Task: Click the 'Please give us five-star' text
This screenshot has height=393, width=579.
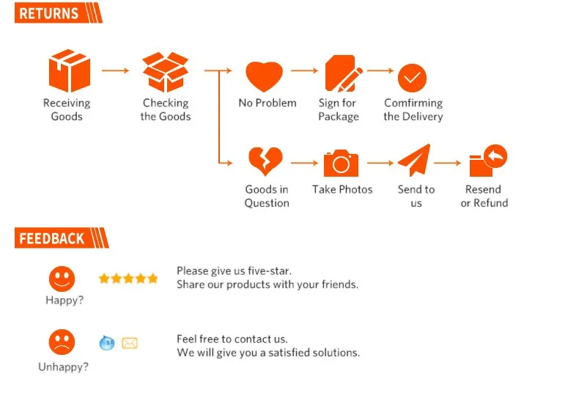Action: click(234, 271)
